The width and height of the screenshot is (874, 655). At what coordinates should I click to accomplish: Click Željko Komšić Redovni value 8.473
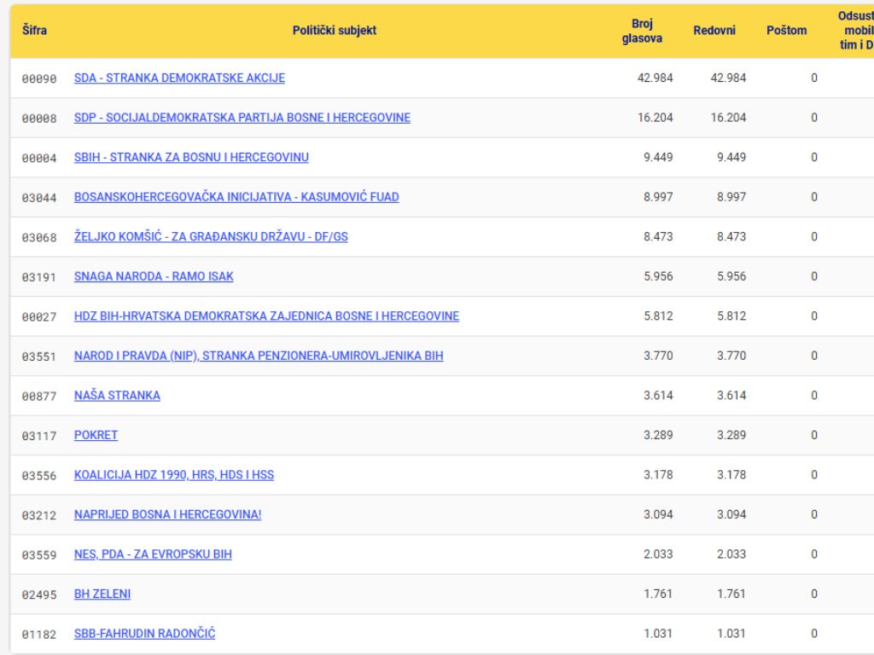coord(731,237)
